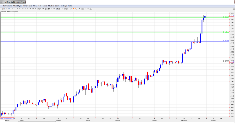Click the NetDania FinanceChart title tab
The image size is (235, 132).
click(x=13, y=2)
